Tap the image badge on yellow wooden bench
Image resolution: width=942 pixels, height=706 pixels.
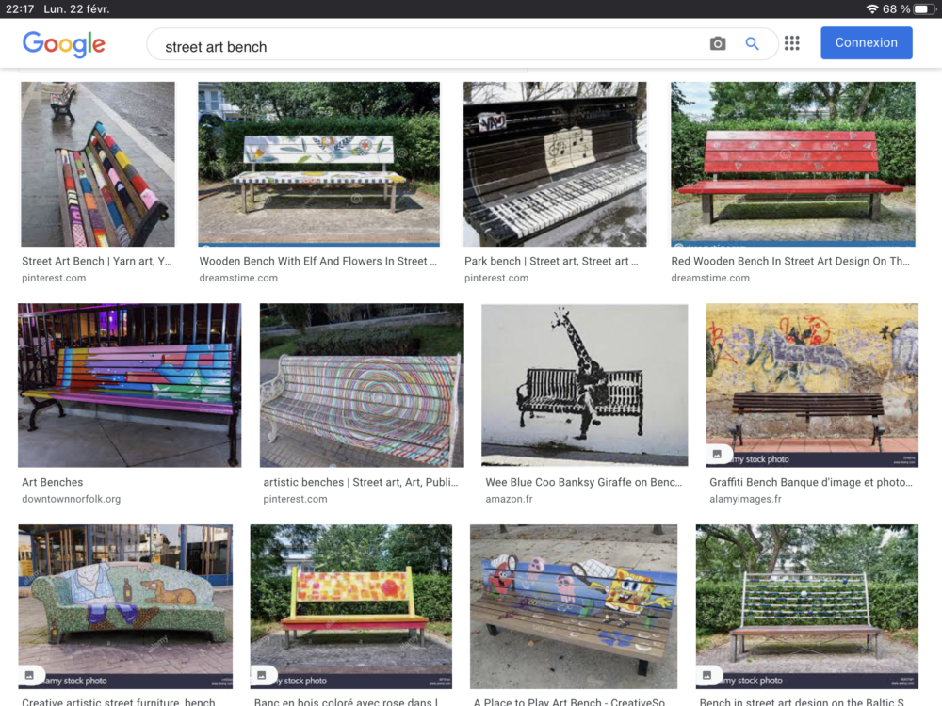261,675
